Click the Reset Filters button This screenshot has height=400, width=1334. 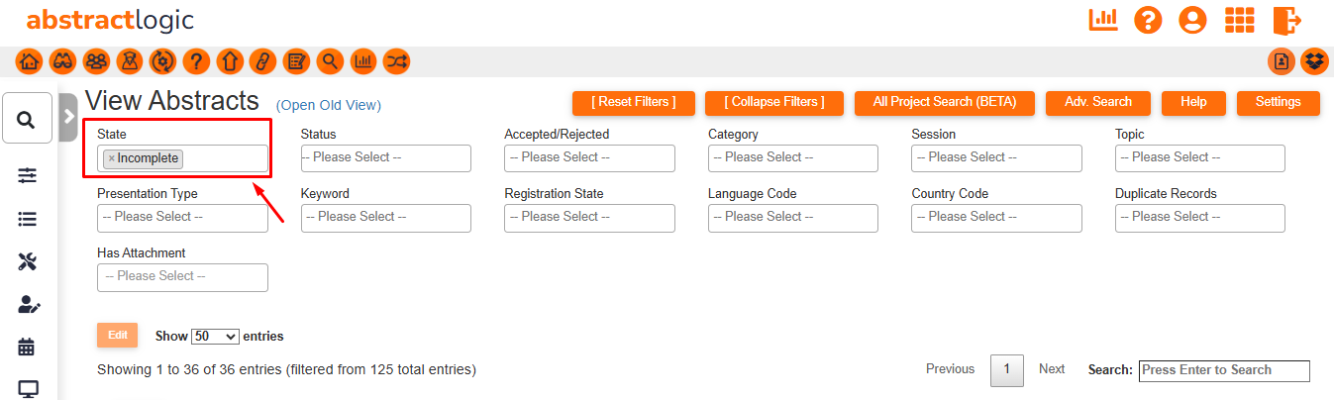pos(634,102)
